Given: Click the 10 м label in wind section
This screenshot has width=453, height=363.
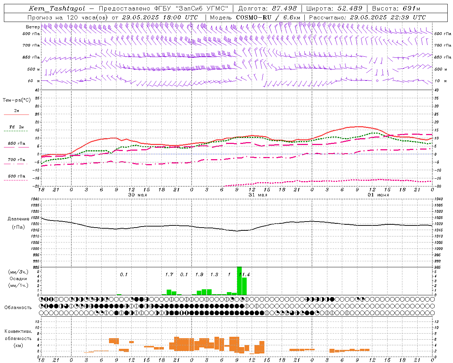Looking at the screenshot, I should (x=34, y=81).
